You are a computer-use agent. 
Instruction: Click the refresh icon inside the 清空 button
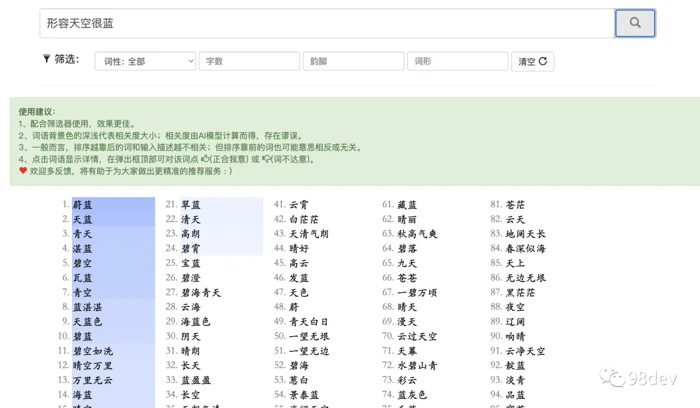click(544, 62)
